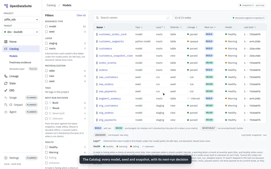Click the red failing legend dot
The width and height of the screenshot is (271, 169).
coord(131,146)
